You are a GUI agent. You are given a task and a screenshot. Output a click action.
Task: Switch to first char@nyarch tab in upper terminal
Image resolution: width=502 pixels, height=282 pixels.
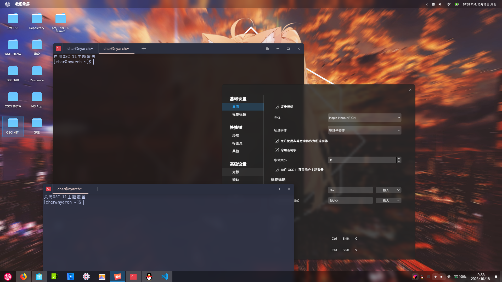tap(80, 49)
